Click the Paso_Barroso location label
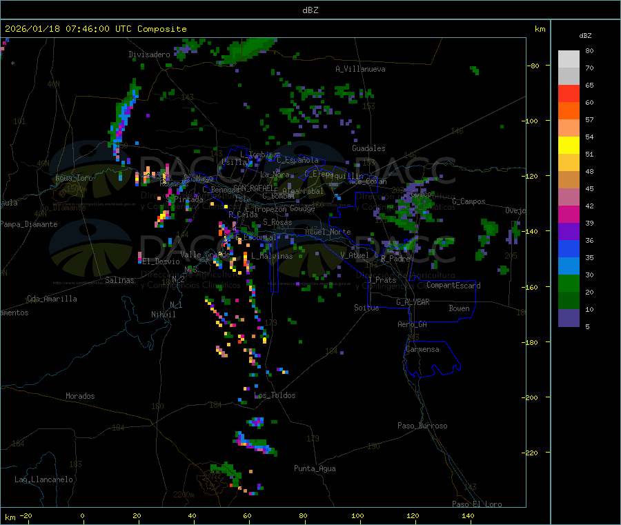The height and width of the screenshot is (525, 621). pyautogui.click(x=422, y=426)
